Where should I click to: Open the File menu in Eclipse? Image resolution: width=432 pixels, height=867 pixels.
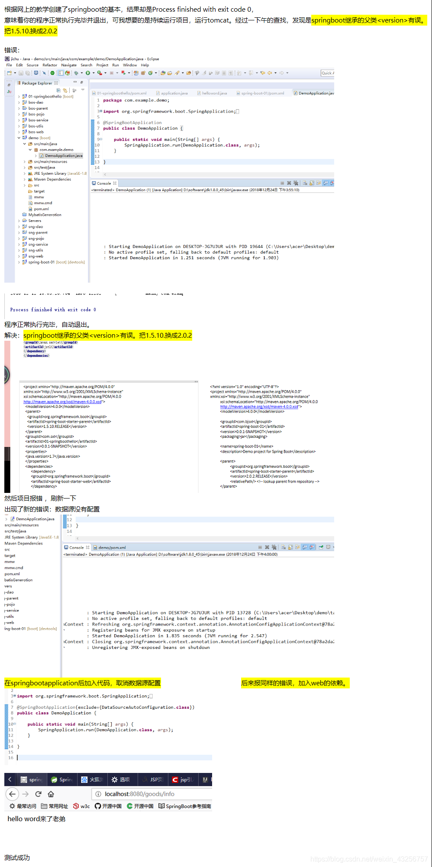(9, 65)
